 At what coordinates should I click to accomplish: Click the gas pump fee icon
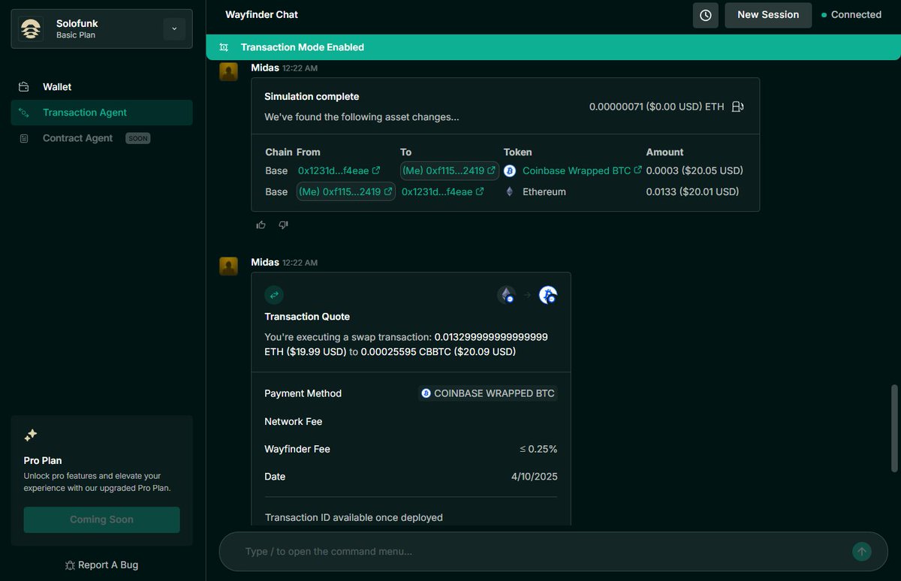tap(737, 107)
